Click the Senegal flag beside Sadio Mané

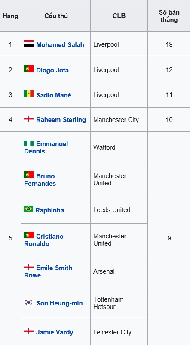point(29,94)
